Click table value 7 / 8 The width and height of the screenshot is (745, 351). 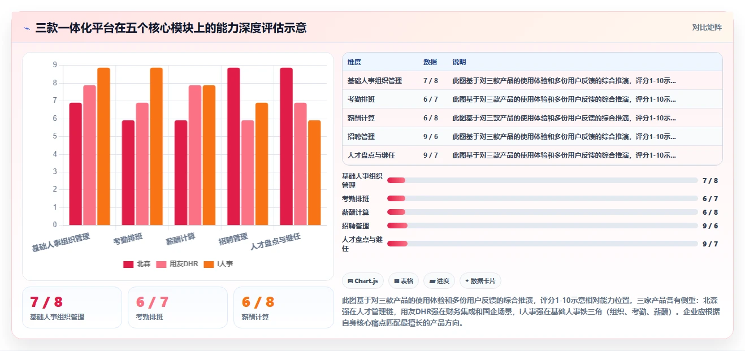pos(431,81)
